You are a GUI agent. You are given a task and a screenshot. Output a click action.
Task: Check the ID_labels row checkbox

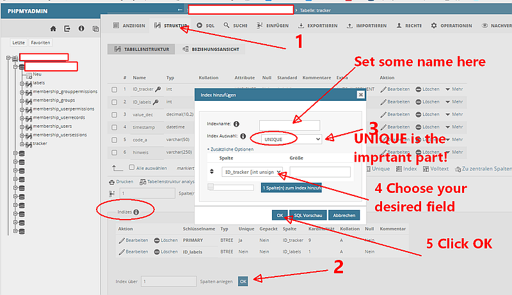pyautogui.click(x=115, y=102)
